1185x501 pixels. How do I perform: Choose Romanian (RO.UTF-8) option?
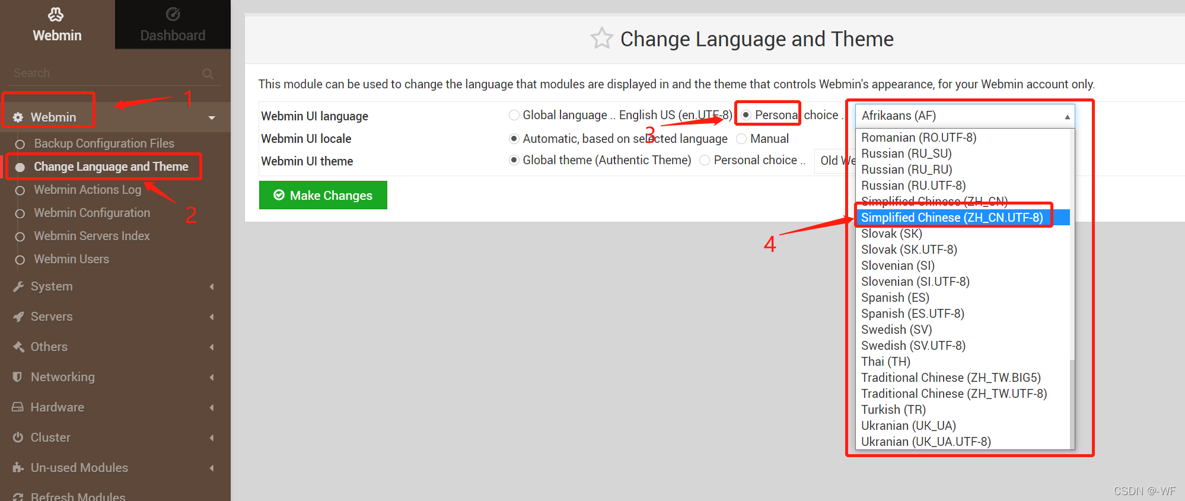pyautogui.click(x=963, y=138)
